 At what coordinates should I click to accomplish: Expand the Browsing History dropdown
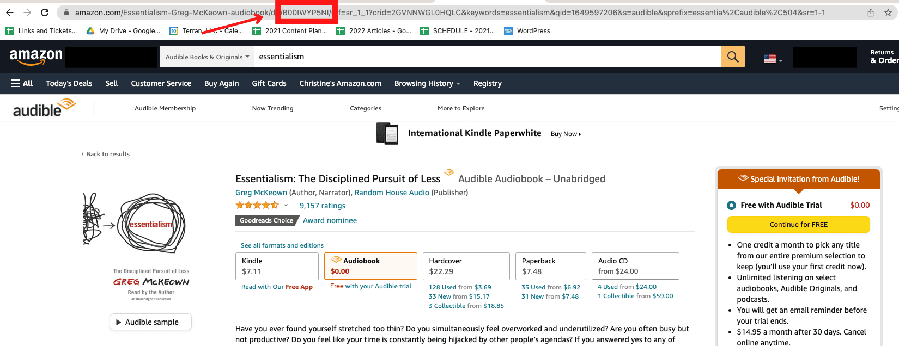[x=427, y=83]
